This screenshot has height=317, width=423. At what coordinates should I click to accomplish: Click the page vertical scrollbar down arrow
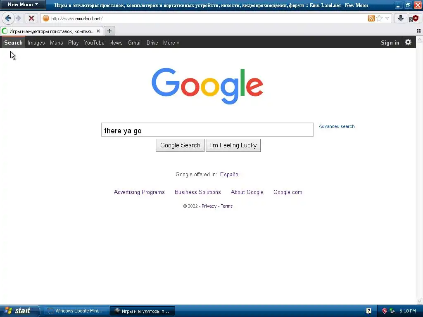(420, 301)
